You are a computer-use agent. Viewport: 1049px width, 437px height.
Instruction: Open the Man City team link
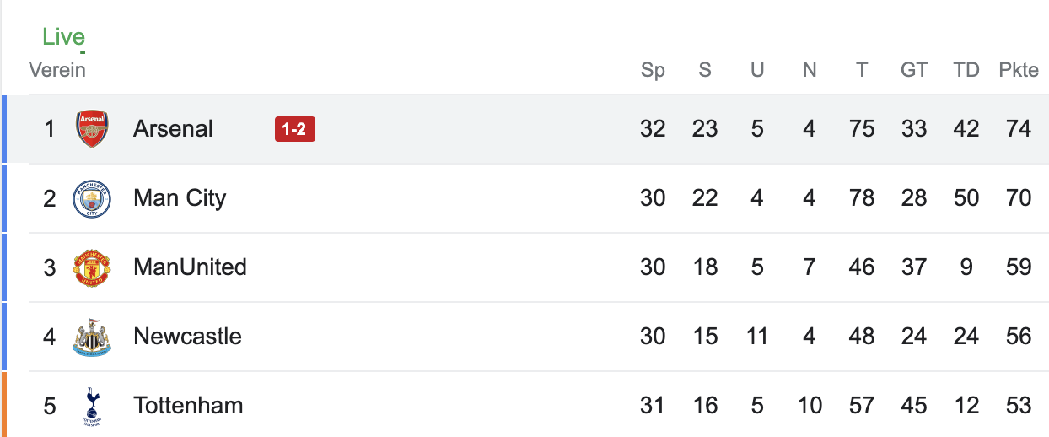pyautogui.click(x=180, y=198)
